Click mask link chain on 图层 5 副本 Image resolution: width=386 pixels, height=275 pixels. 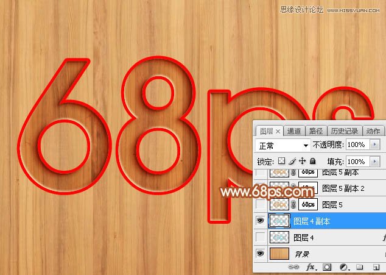293,173
